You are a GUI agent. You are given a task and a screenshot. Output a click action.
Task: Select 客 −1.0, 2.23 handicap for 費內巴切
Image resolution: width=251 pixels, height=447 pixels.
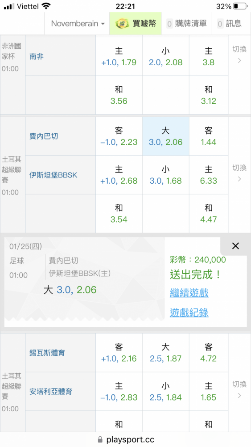pyautogui.click(x=119, y=136)
